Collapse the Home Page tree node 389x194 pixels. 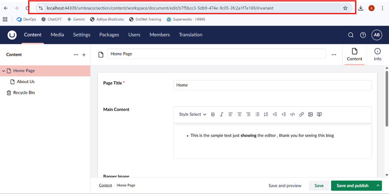[x=4, y=71]
